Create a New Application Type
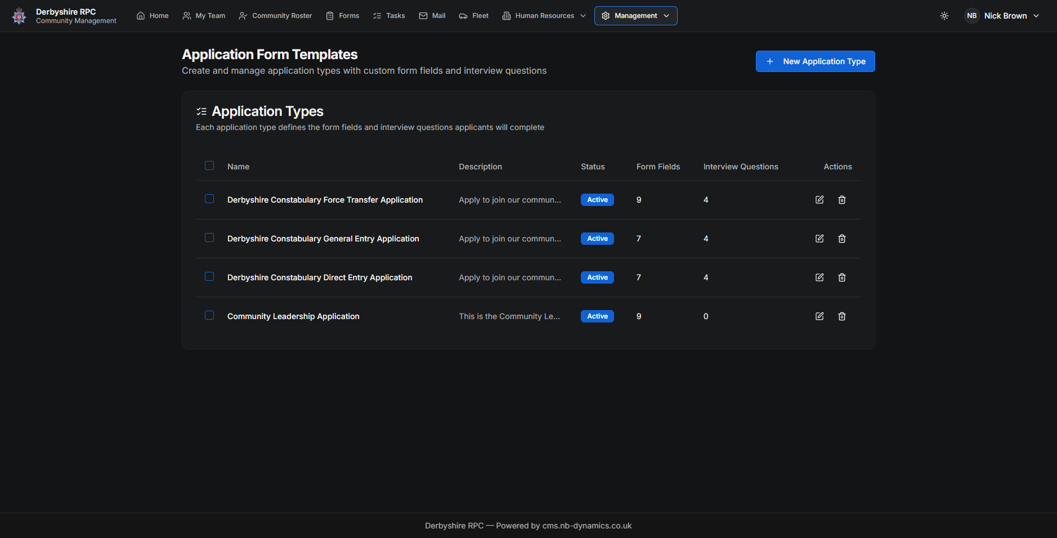Screen dimensions: 1057x538 815,61
